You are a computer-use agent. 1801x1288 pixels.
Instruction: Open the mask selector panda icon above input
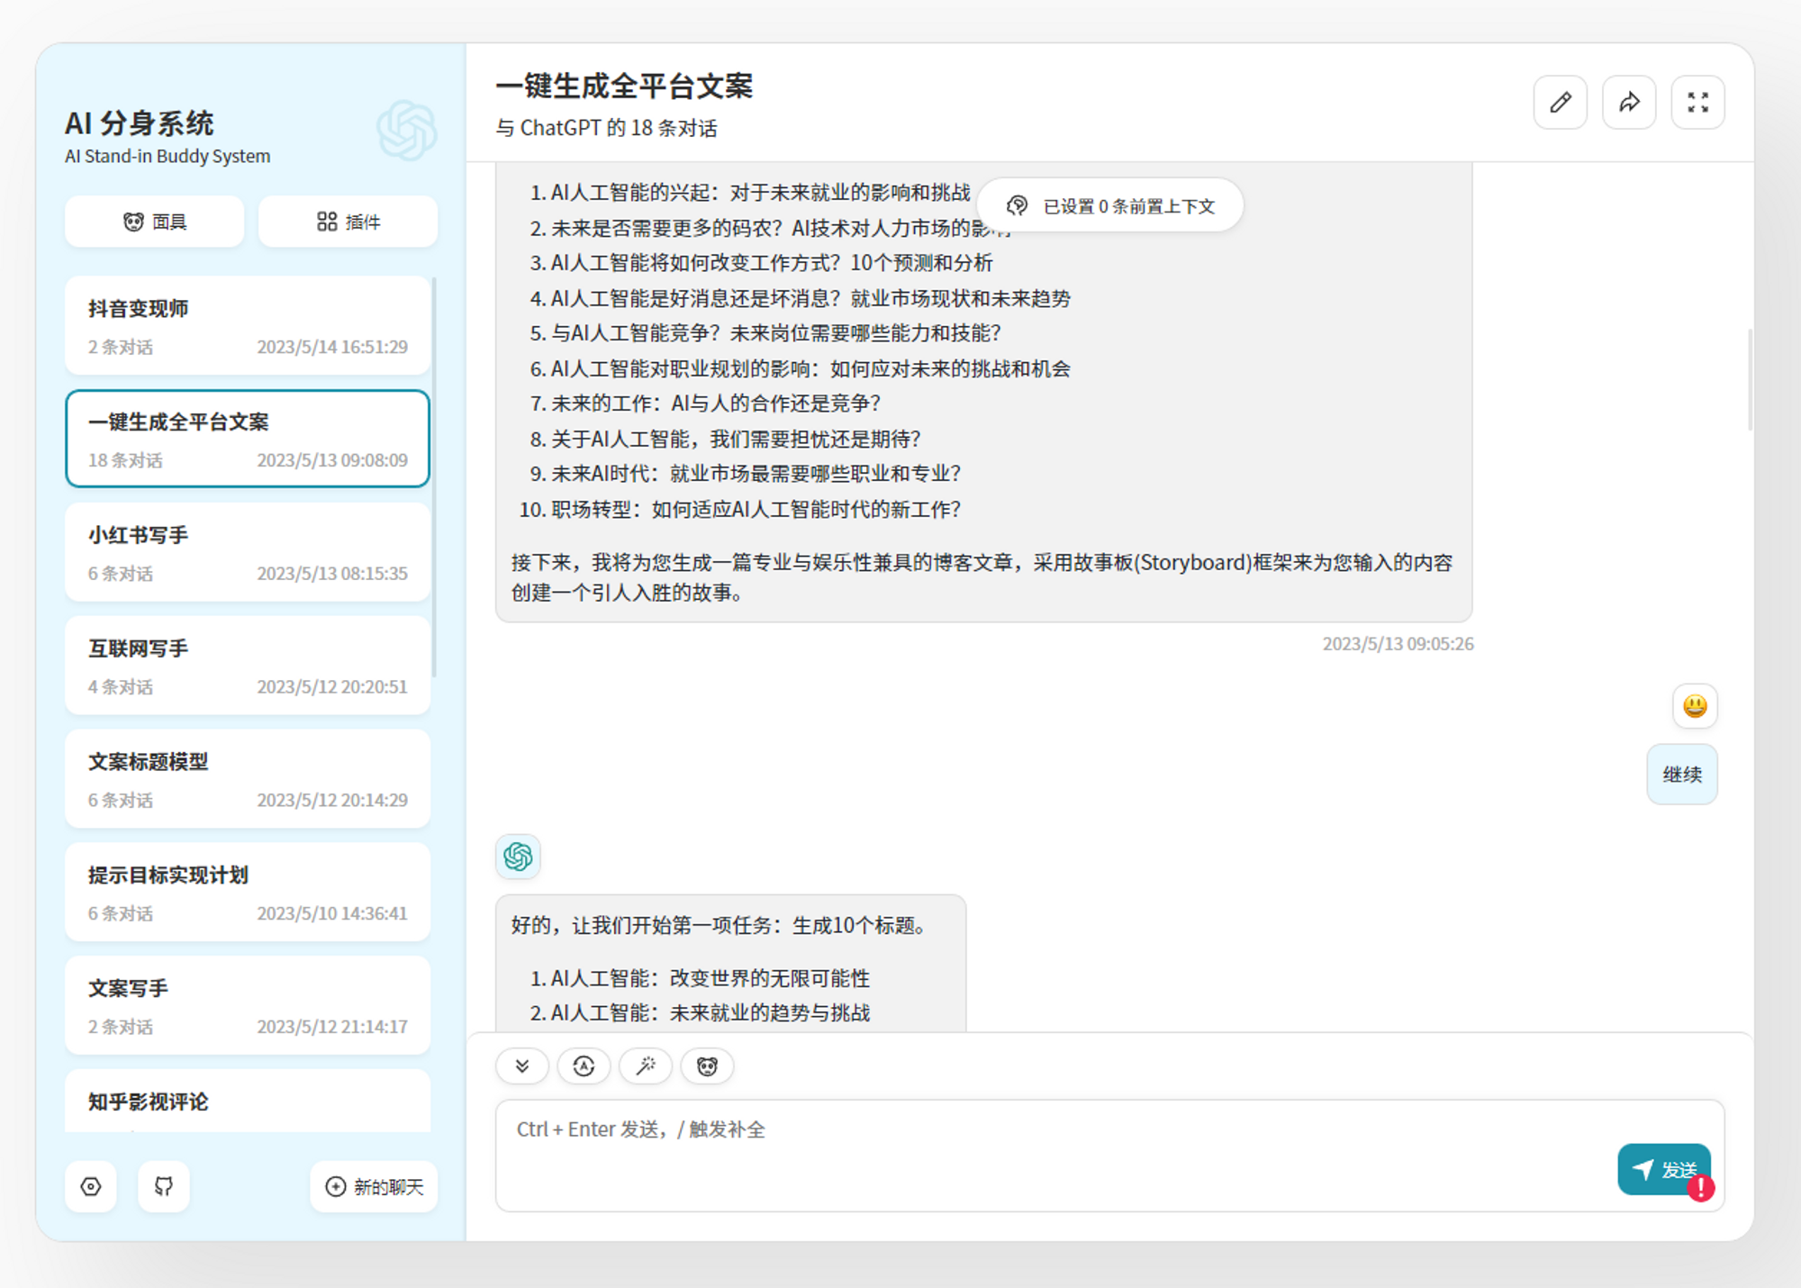point(707,1066)
